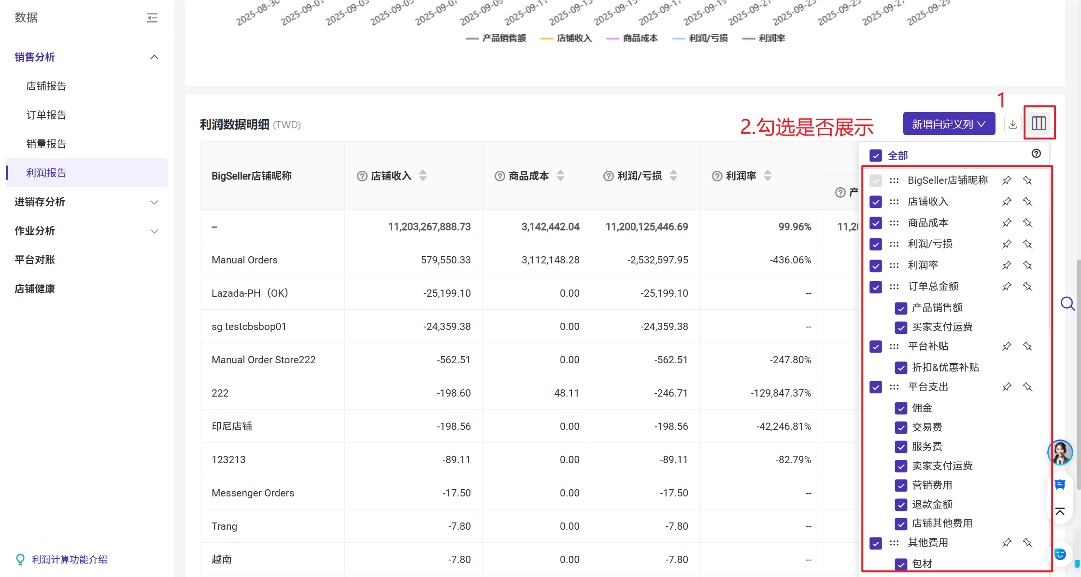Collapse the sidebar menu icon

152,18
